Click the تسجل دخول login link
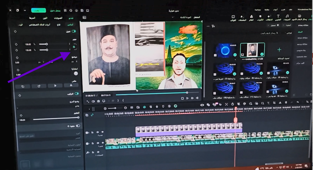Viewport: 313px width, 170px height. point(55,11)
